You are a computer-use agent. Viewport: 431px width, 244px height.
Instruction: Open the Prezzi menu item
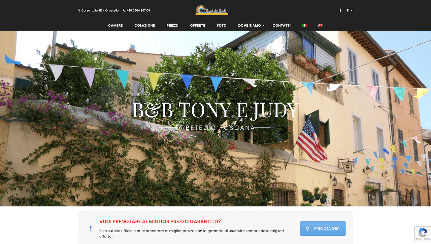click(x=172, y=26)
